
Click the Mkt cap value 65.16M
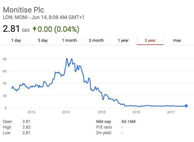point(128,121)
